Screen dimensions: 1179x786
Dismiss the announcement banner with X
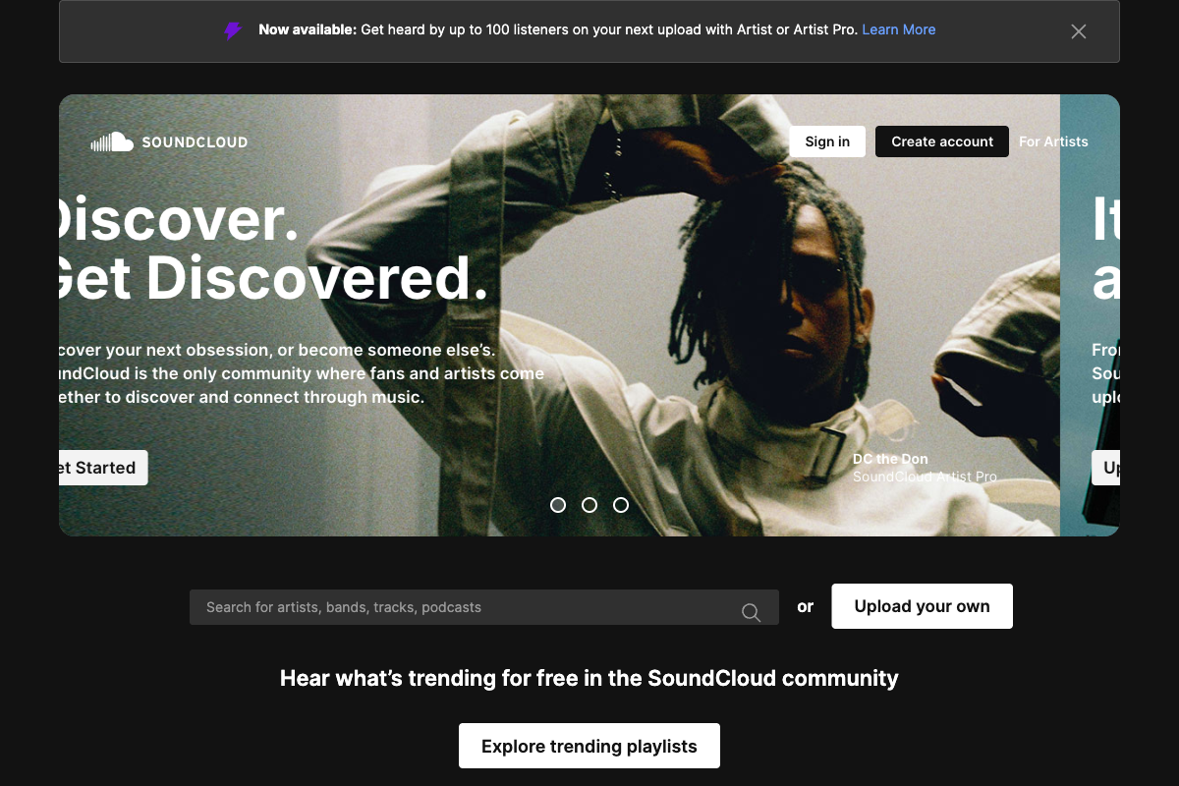(x=1079, y=31)
